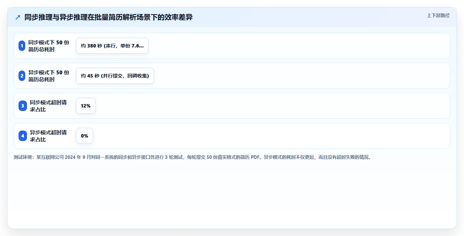Select the step 3 number badge
This screenshot has height=236, width=464.
[23, 106]
